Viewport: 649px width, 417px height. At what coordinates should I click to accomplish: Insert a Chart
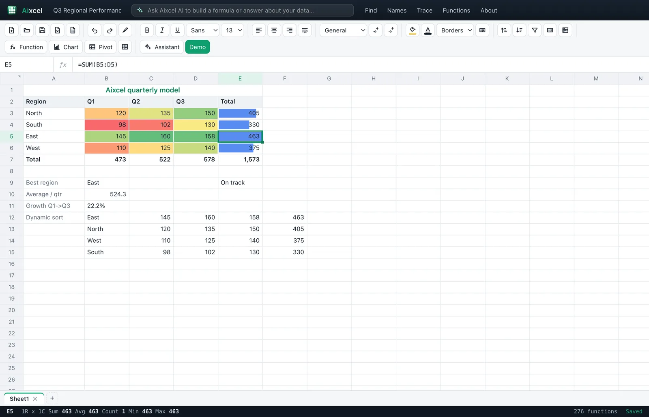point(66,47)
